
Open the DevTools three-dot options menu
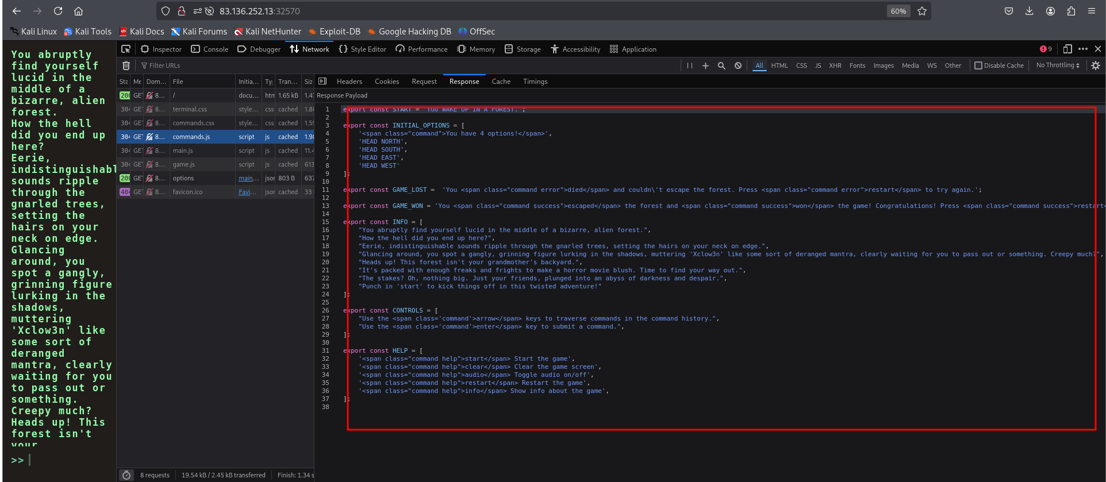(x=1083, y=49)
